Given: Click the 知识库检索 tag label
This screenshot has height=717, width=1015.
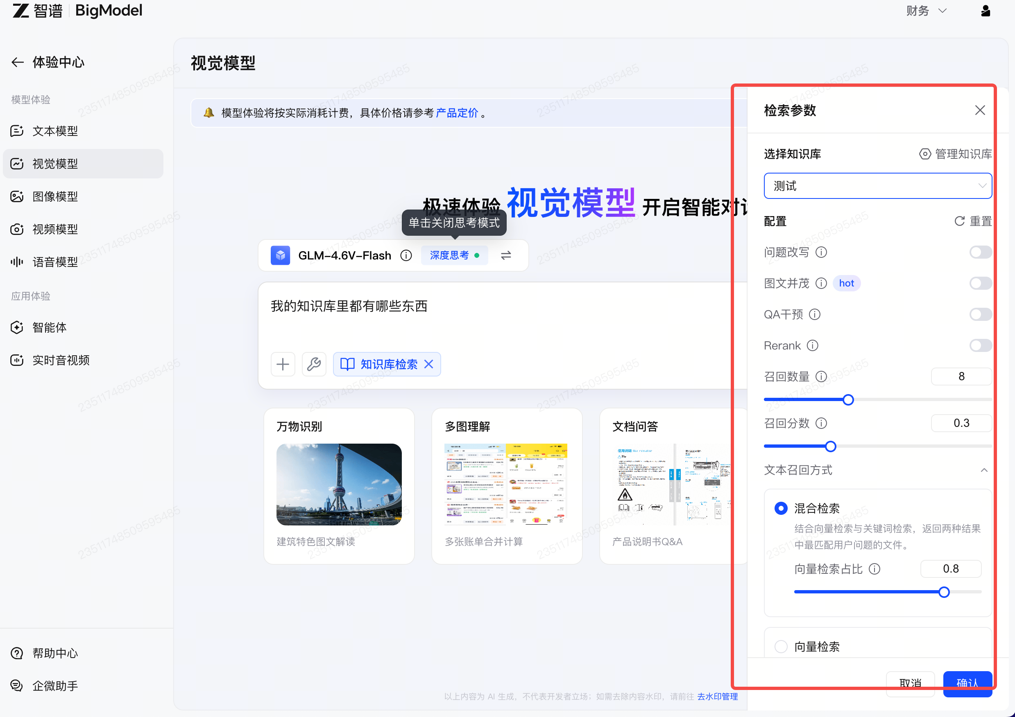Looking at the screenshot, I should [389, 364].
